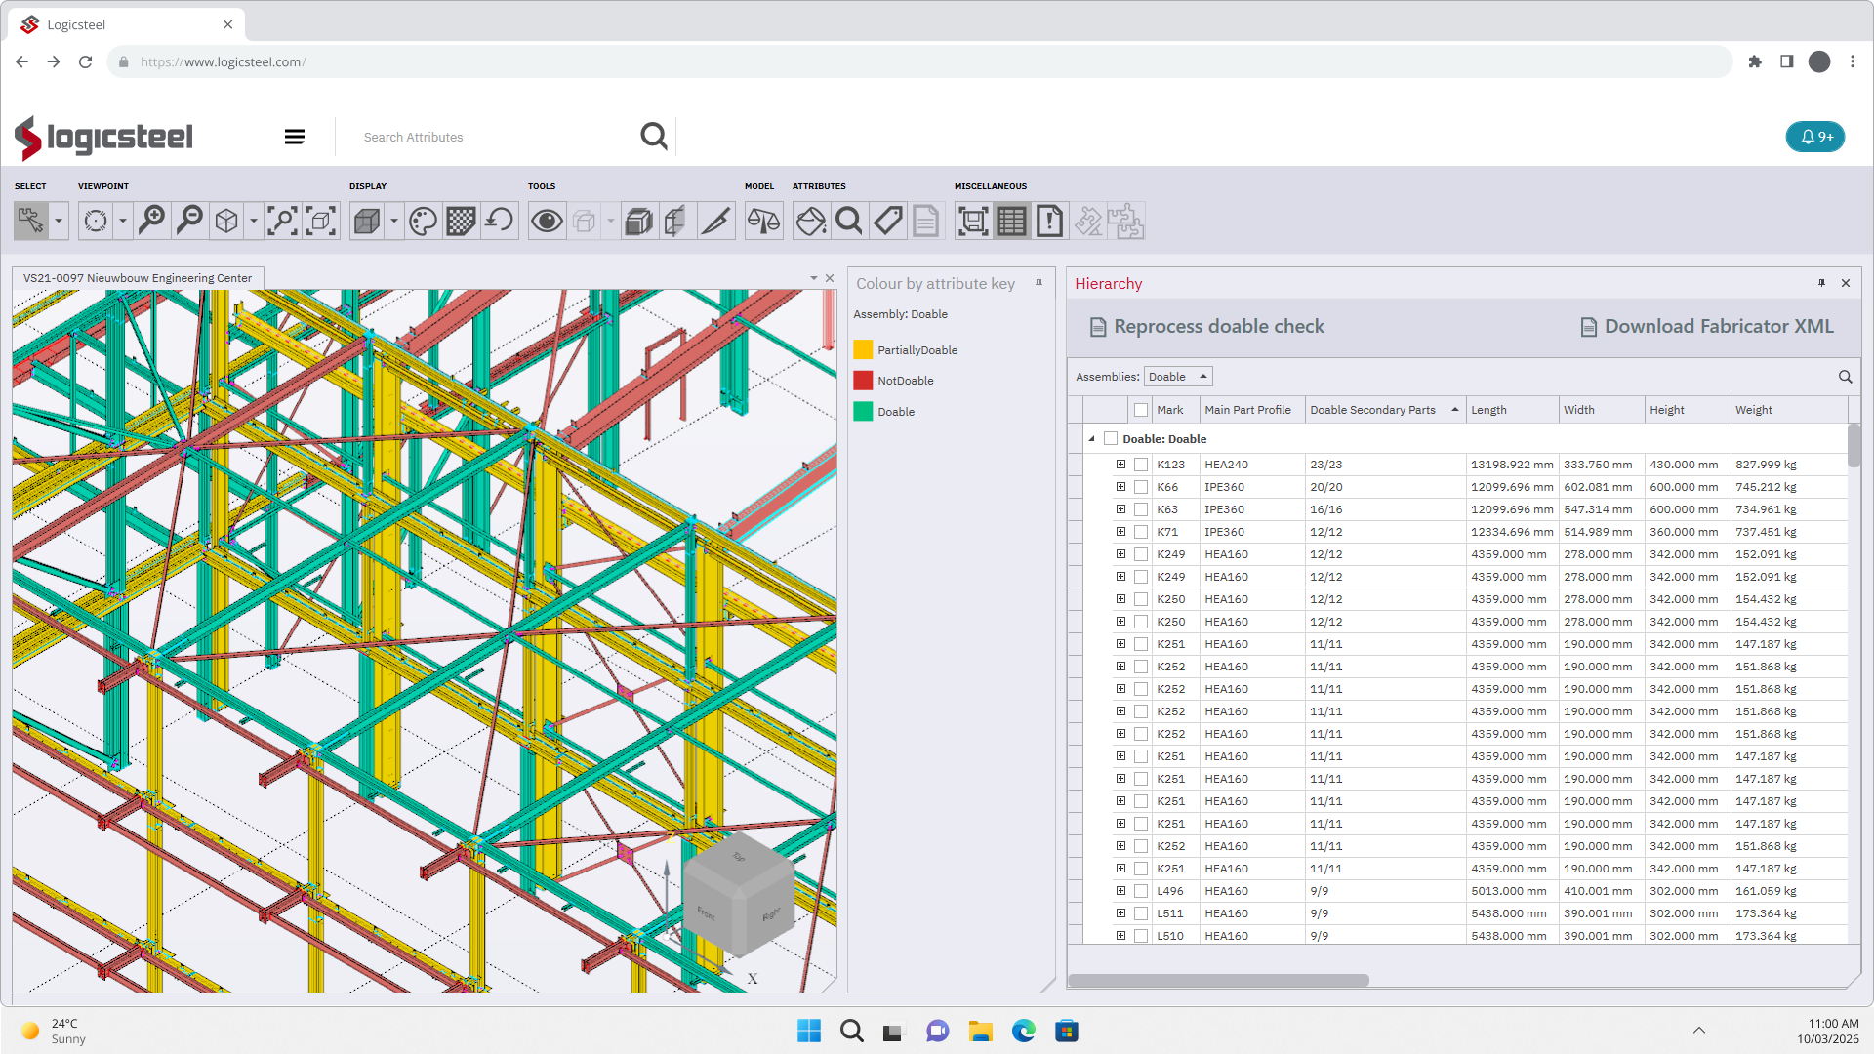Check the box for row K123
This screenshot has width=1874, height=1054.
[1140, 465]
